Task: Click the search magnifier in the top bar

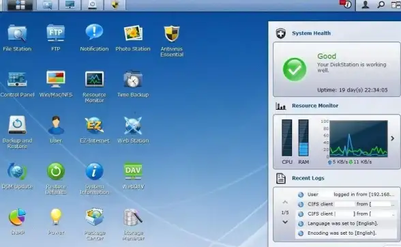Action: 381,5
